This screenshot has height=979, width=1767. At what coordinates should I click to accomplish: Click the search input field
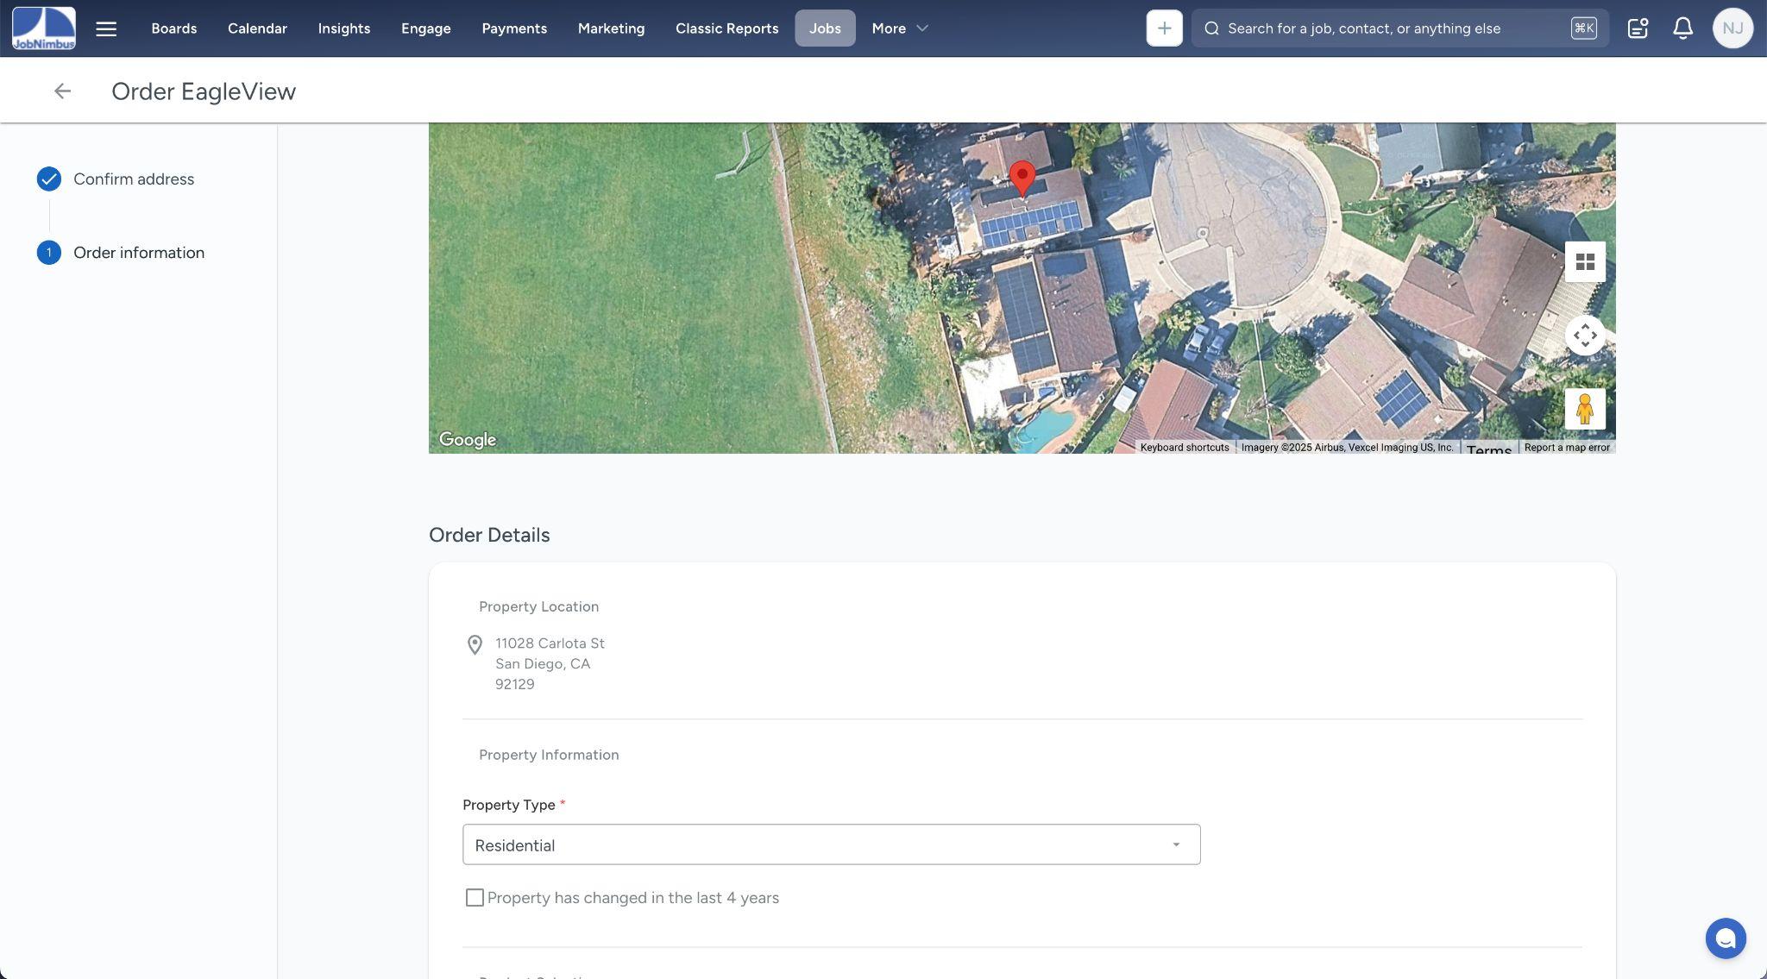[1380, 28]
